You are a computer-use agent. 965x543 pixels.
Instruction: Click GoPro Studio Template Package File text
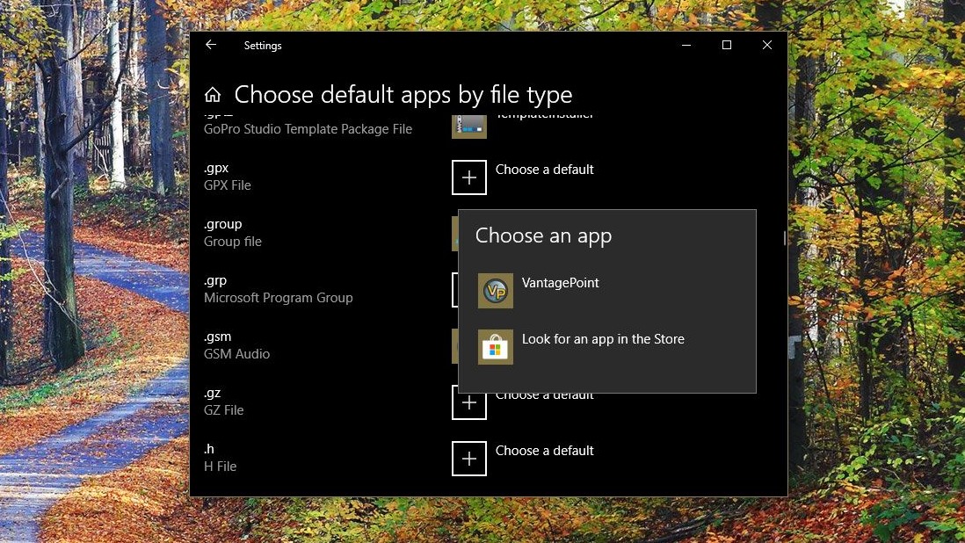point(308,129)
